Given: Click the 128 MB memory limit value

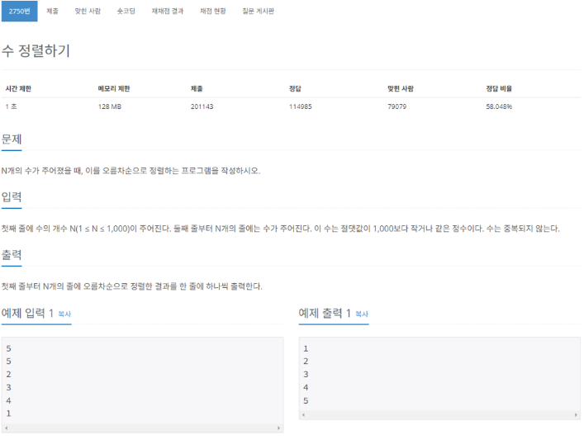Looking at the screenshot, I should [x=110, y=106].
